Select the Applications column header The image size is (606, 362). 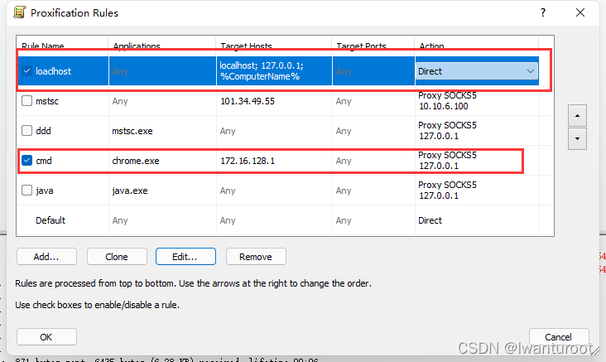(162, 46)
